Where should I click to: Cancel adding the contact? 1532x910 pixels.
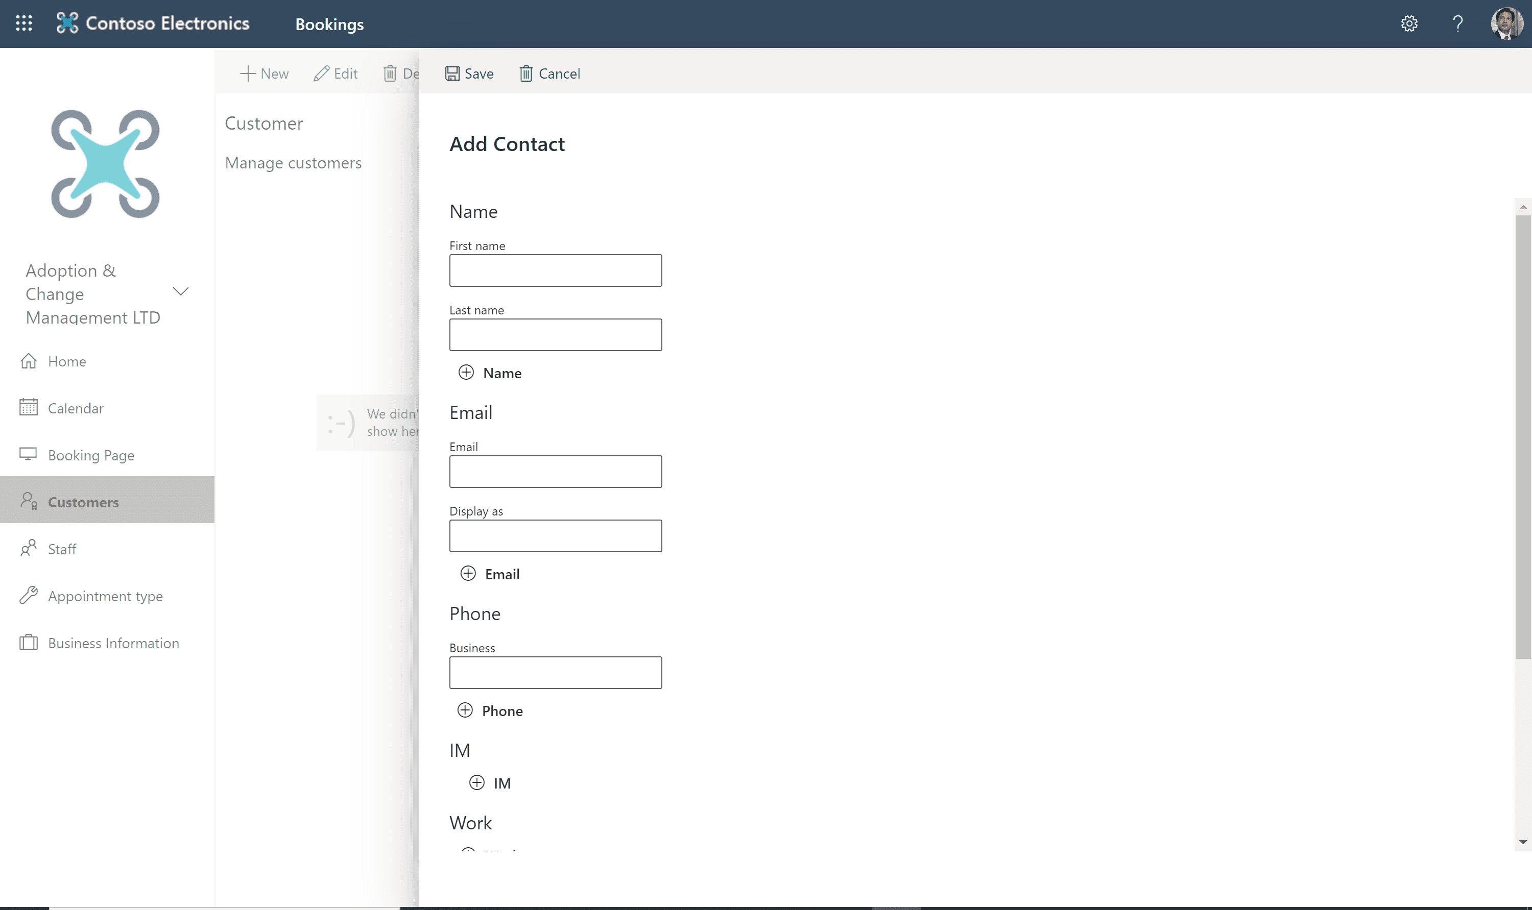click(x=549, y=73)
